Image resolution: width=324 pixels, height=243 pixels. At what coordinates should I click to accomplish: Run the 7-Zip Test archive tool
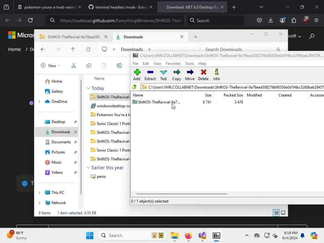[163, 75]
